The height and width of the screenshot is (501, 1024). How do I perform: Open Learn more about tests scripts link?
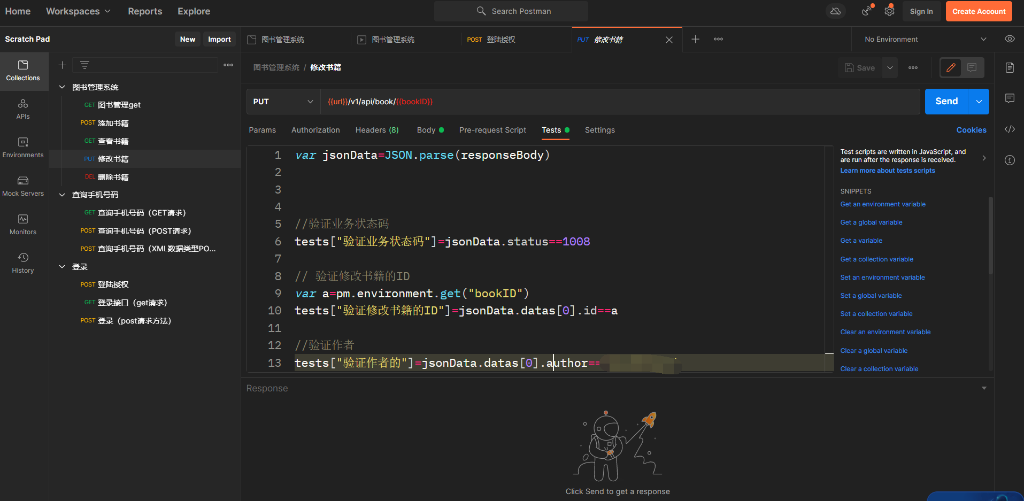(888, 171)
